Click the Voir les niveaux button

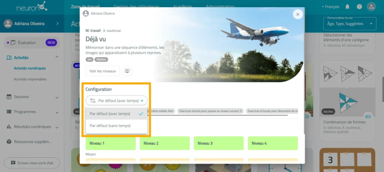[x=103, y=71]
